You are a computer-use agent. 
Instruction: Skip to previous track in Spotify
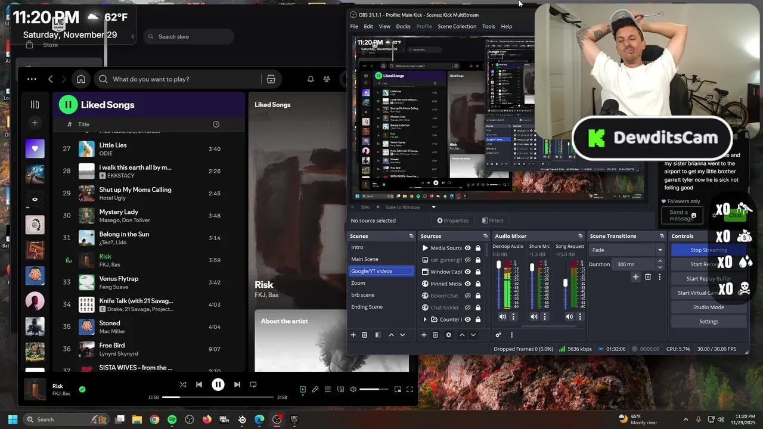tap(199, 385)
